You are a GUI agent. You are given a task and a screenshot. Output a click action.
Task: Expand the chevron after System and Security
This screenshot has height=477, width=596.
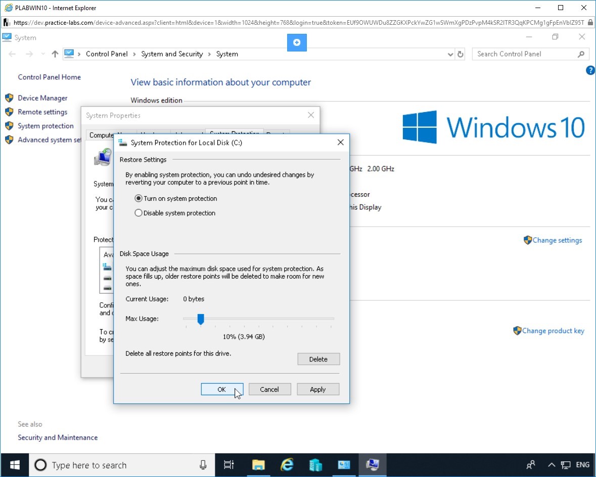point(209,55)
